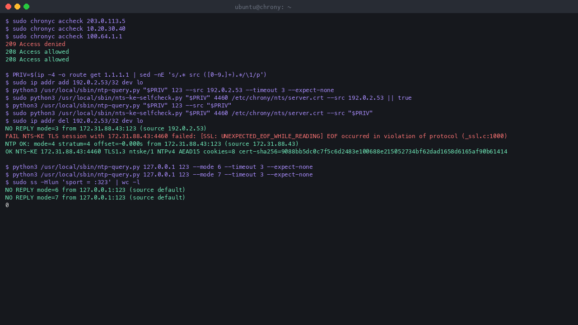The height and width of the screenshot is (325, 578).
Task: Click the ntp-query command with "--mode 7"
Action: click(159, 175)
